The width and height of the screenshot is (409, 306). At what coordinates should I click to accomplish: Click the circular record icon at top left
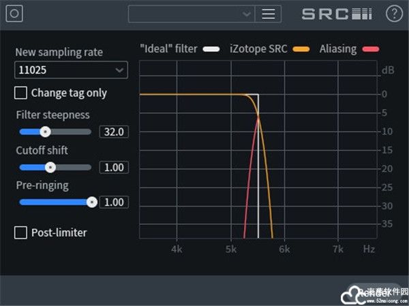coord(14,14)
